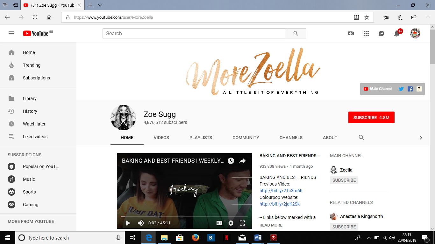Viewport: 435px width, 244px height.
Task: Open video settings gear
Action: 231,223
